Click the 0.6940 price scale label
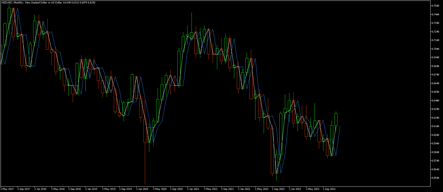 point(435,57)
